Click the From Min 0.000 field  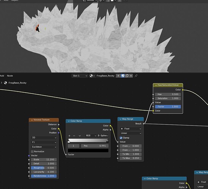coord(131,146)
